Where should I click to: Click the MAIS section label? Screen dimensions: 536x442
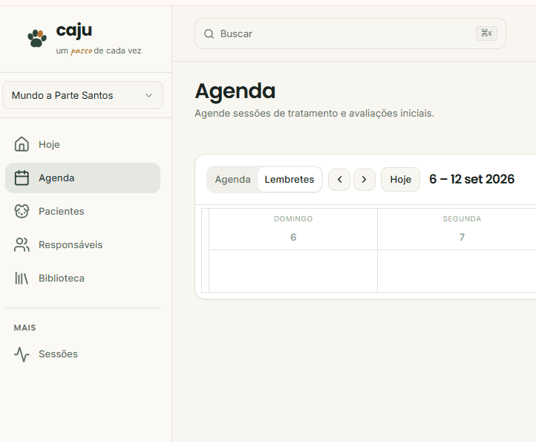coord(24,328)
